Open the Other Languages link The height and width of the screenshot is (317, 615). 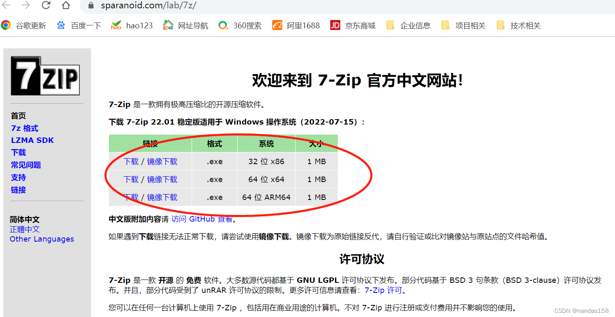click(x=42, y=239)
